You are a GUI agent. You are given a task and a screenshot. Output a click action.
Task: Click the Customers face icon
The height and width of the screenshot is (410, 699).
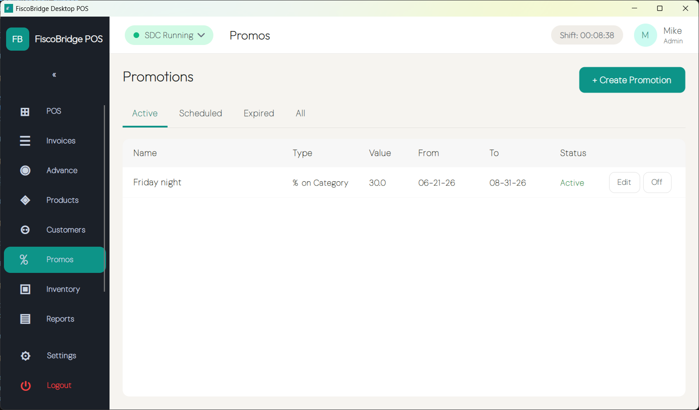tap(25, 230)
